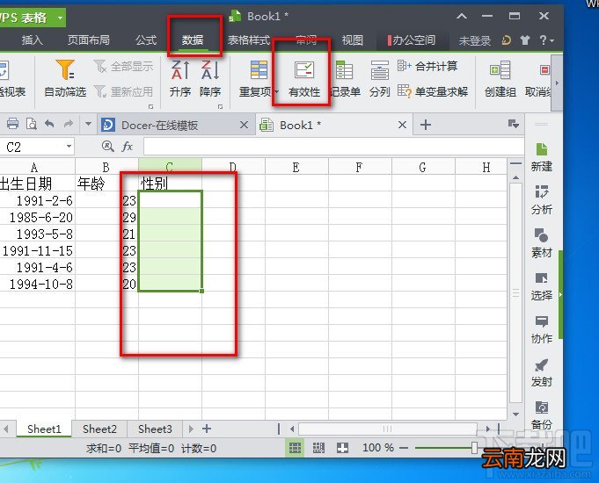The height and width of the screenshot is (483, 599).
Task: Add a new document tab with plus
Action: (x=426, y=125)
